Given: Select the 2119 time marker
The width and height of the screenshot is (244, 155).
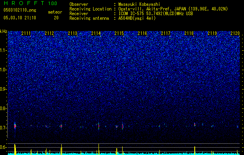Looking at the screenshot, I should 213,33.
